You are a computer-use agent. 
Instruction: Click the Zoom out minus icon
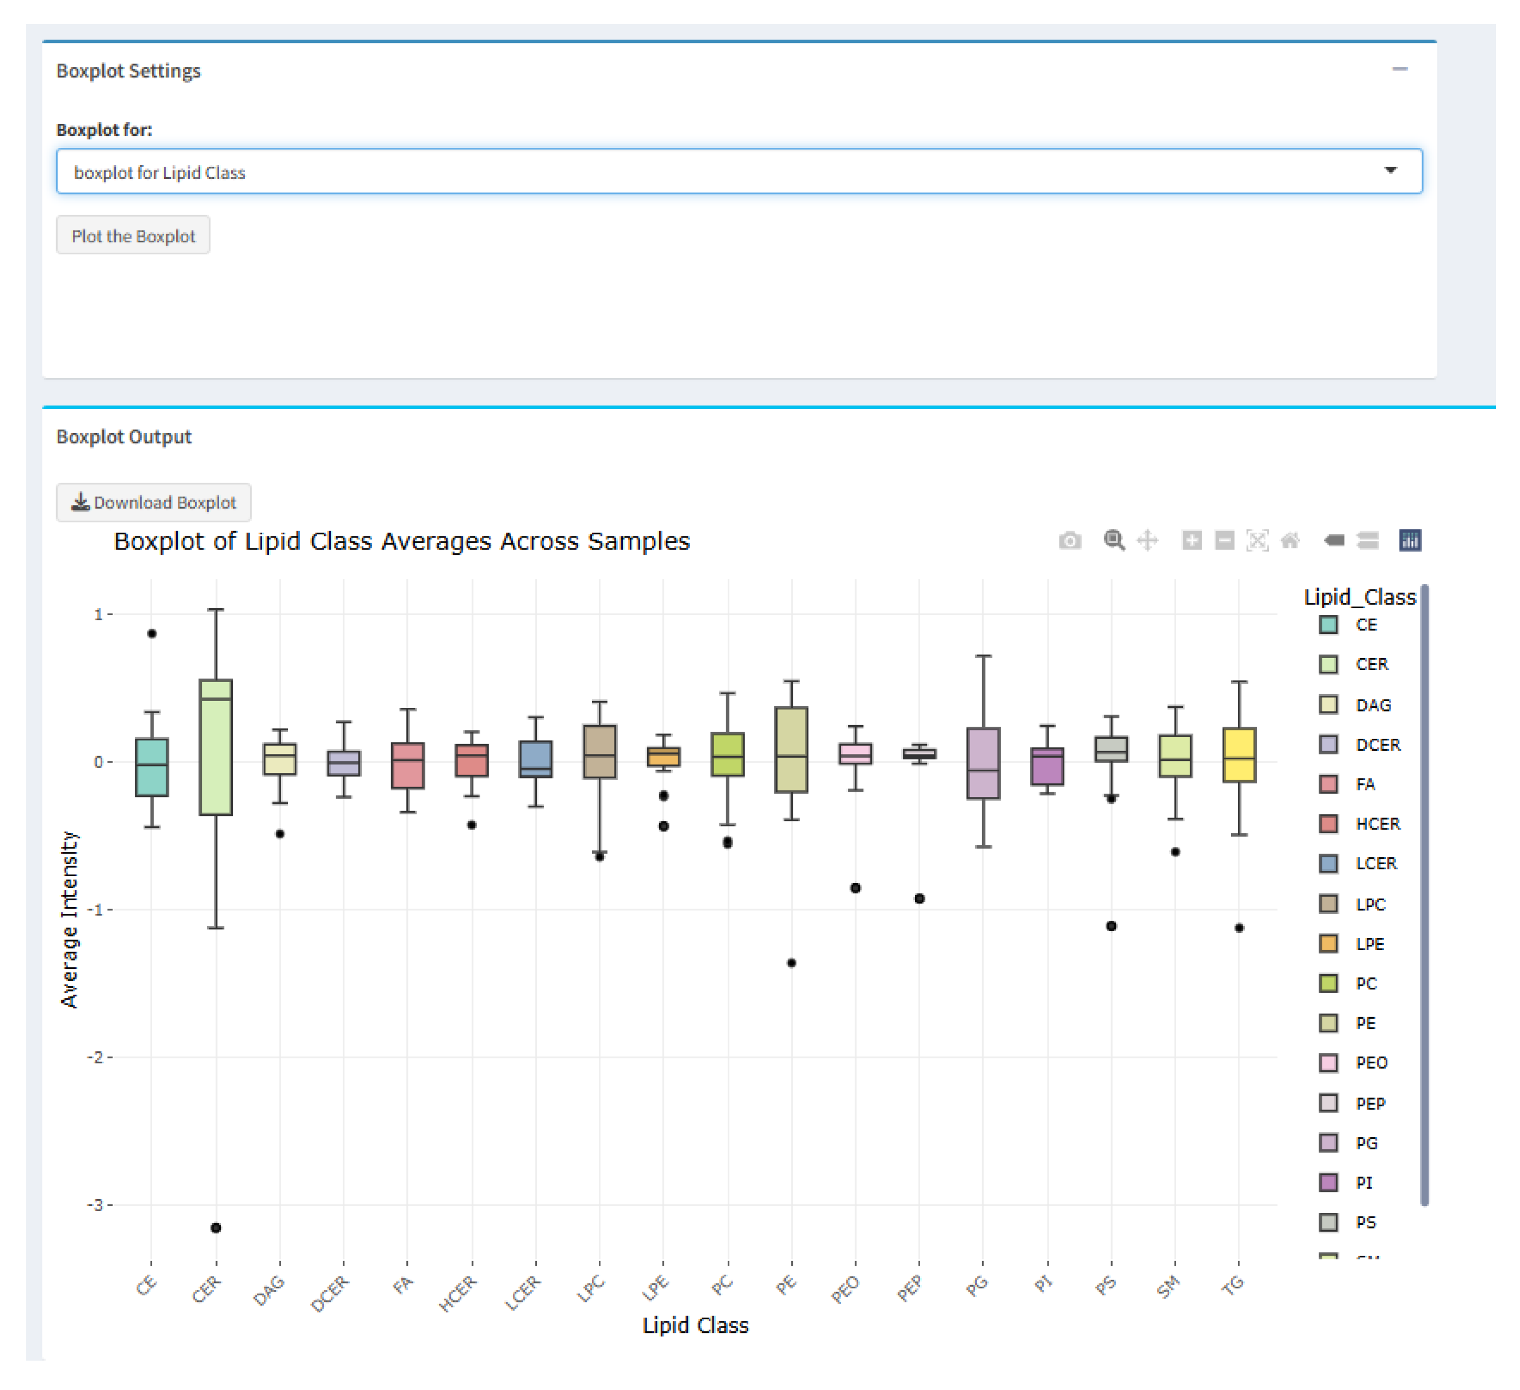[1225, 541]
